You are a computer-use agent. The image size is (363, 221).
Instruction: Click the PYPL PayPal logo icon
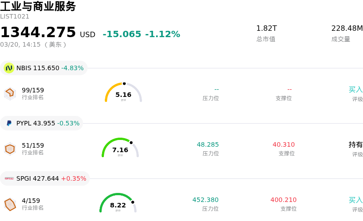tap(9, 123)
